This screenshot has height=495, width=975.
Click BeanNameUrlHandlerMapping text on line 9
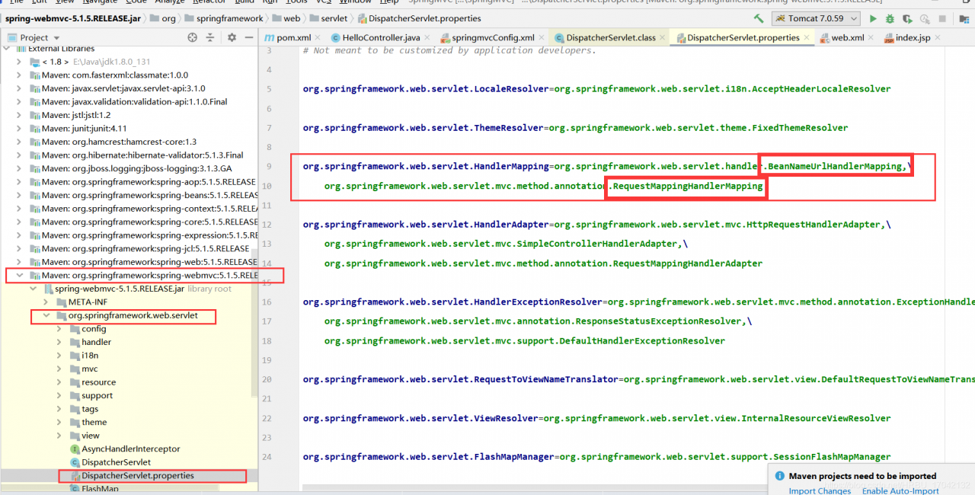[x=836, y=166]
